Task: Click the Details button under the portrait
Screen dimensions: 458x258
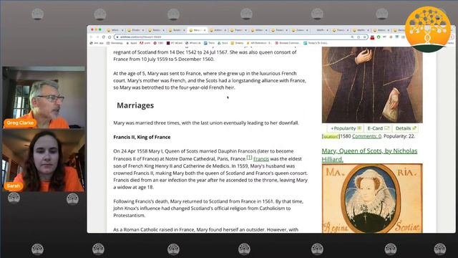Action: click(x=406, y=128)
